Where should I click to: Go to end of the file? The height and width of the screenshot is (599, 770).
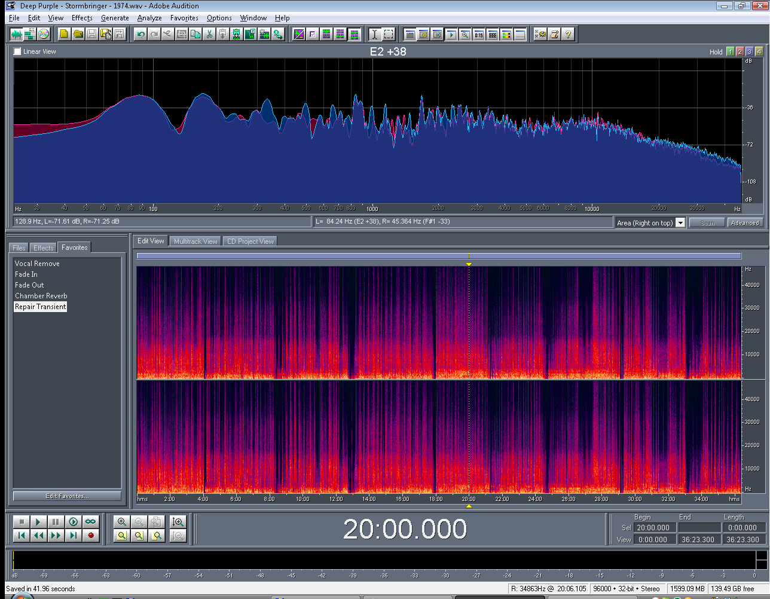[74, 536]
